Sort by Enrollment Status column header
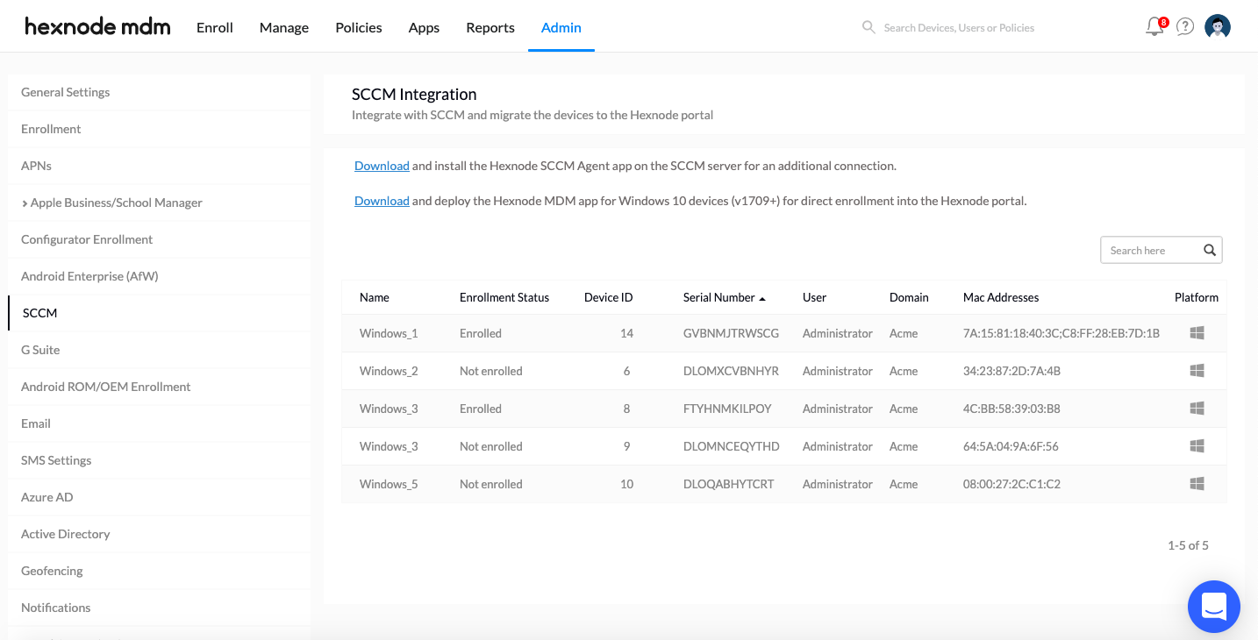Screen dimensions: 1258x640 pos(504,297)
